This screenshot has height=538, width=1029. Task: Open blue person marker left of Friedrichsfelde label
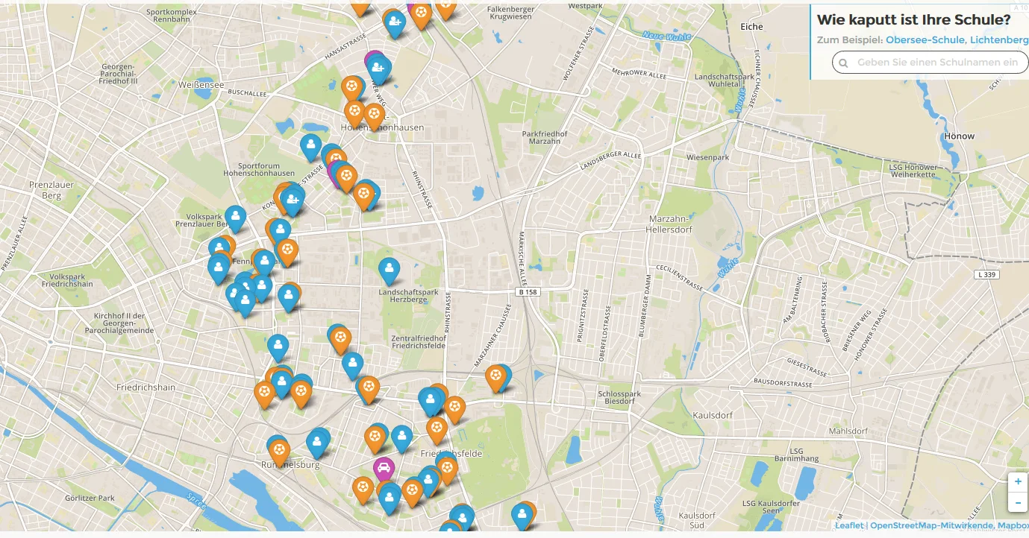(402, 437)
